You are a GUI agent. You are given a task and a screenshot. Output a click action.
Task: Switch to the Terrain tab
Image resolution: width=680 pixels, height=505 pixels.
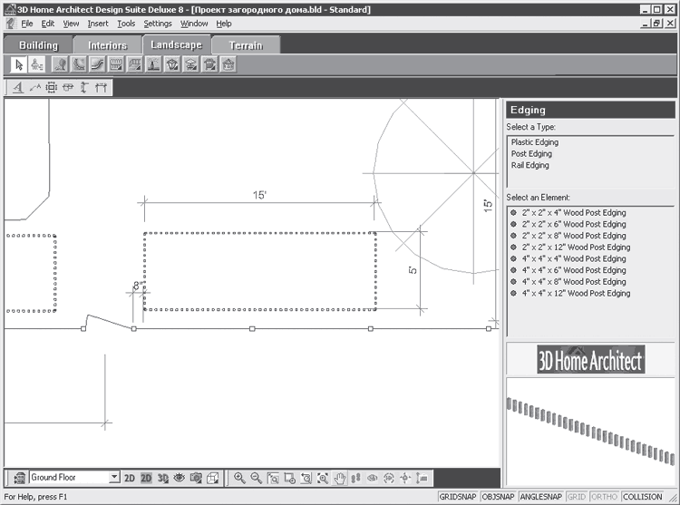tap(246, 45)
